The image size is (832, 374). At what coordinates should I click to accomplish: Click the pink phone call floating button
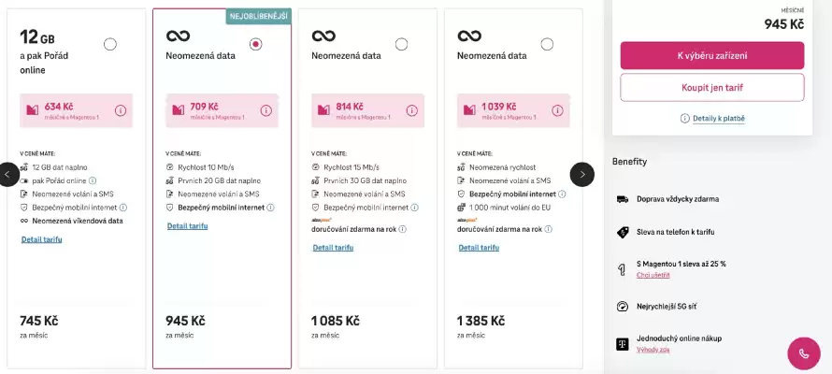click(804, 352)
